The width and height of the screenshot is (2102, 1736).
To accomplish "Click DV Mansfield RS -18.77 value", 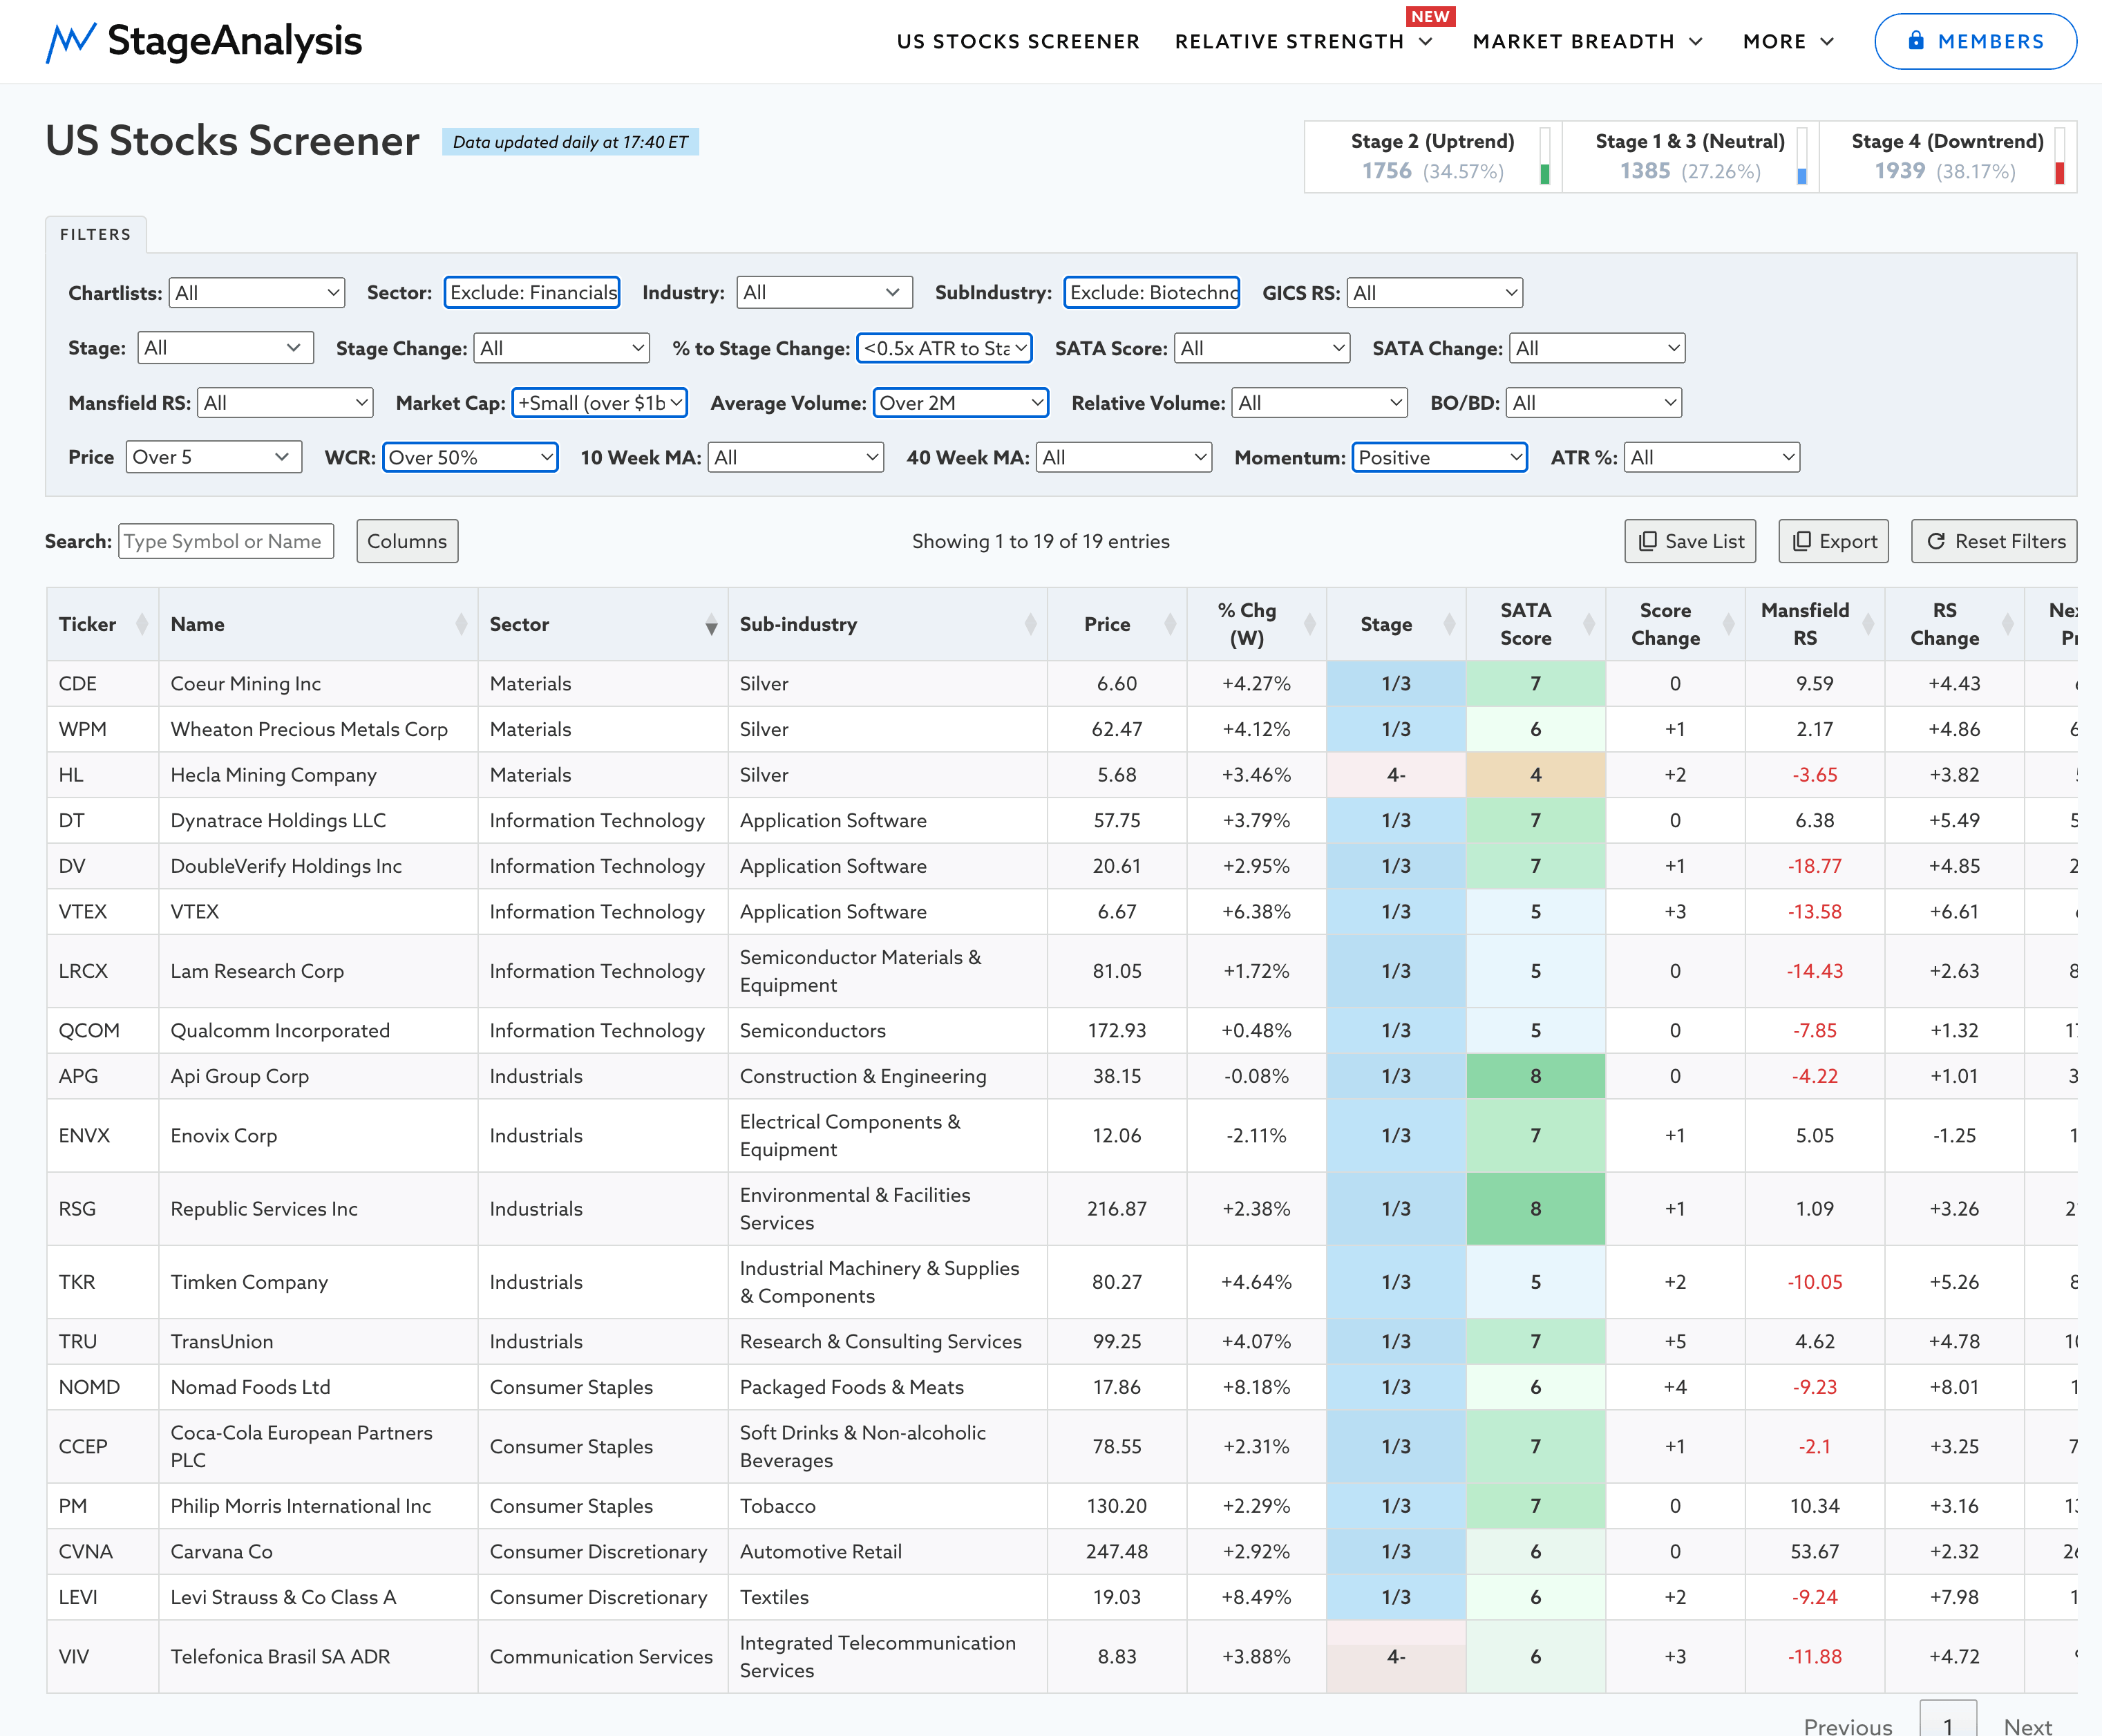I will click(x=1814, y=865).
